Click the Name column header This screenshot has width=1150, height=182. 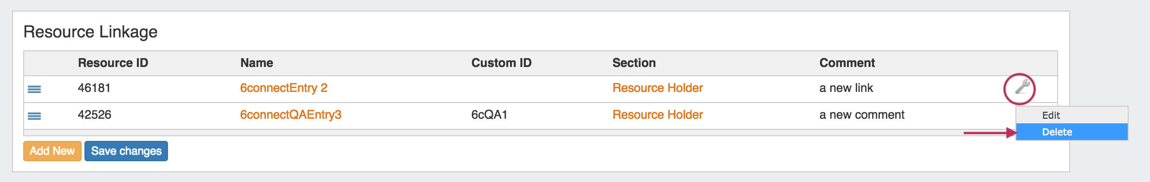pyautogui.click(x=257, y=63)
